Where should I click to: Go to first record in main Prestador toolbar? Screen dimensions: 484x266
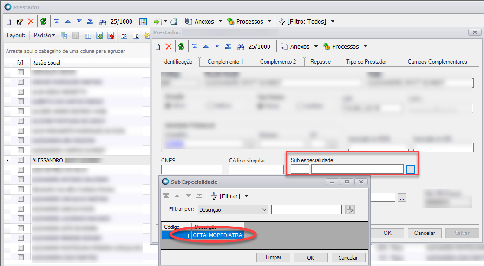[x=57, y=21]
